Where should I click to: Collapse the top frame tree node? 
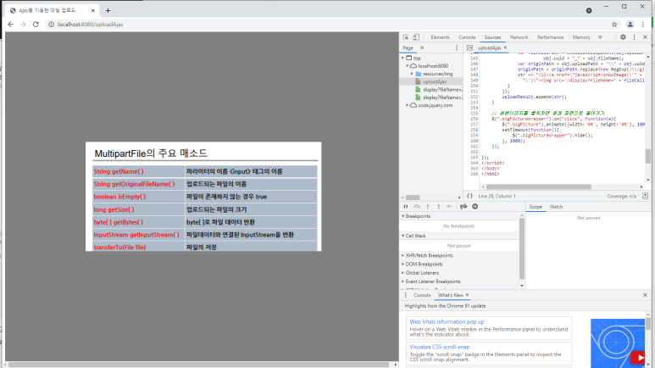click(402, 59)
